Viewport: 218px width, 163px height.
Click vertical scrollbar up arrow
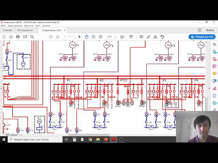(206, 42)
